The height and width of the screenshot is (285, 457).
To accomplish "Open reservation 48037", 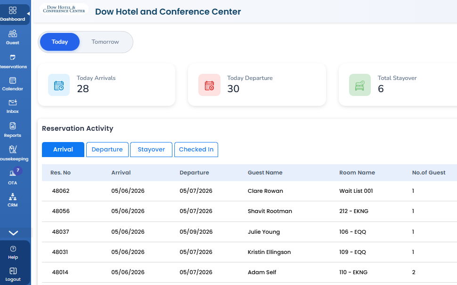I will [x=60, y=232].
